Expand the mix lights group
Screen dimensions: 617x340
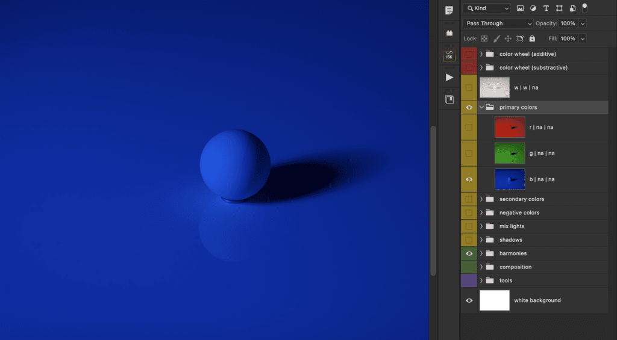coord(481,226)
